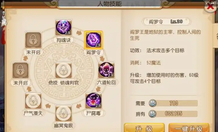Select the highlighted 阎罗令 skill icon
Image resolution: width=218 pixels, height=132 pixels.
click(x=93, y=40)
